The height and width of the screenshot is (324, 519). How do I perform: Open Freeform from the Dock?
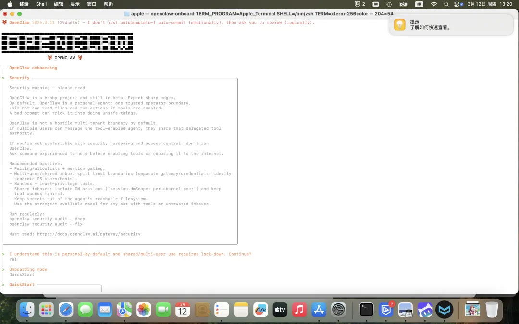[260, 310]
